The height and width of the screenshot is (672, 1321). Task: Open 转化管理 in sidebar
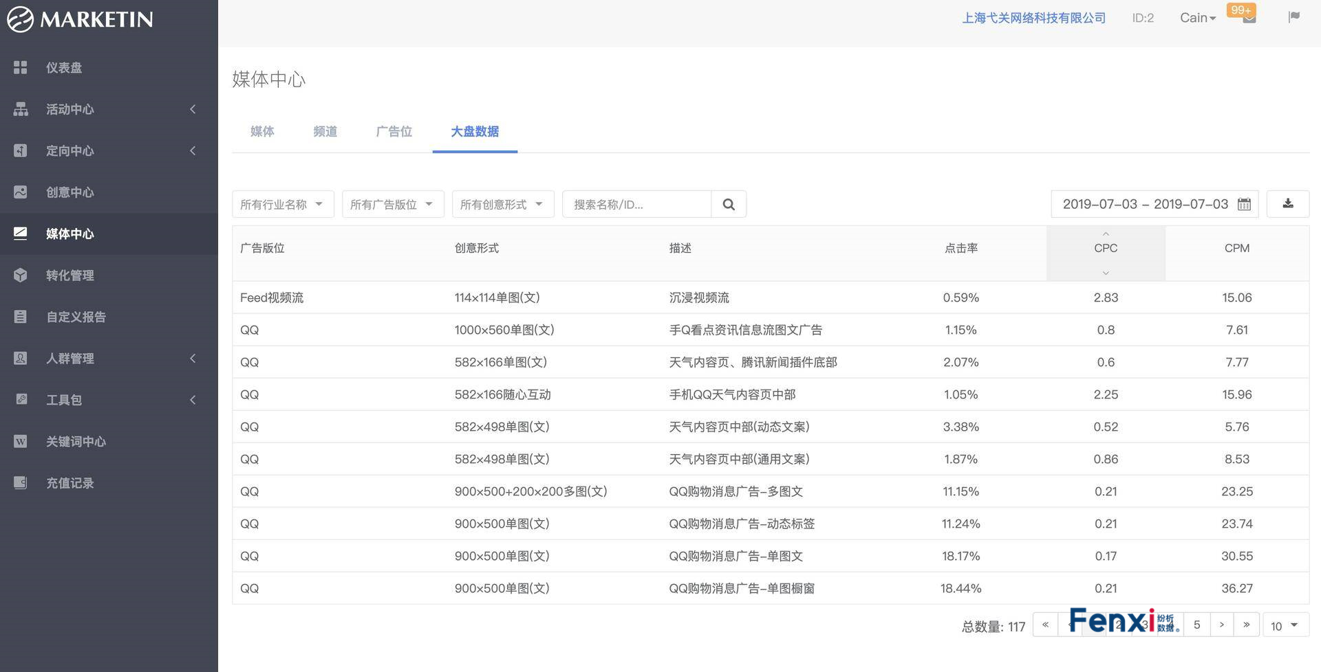coord(69,276)
